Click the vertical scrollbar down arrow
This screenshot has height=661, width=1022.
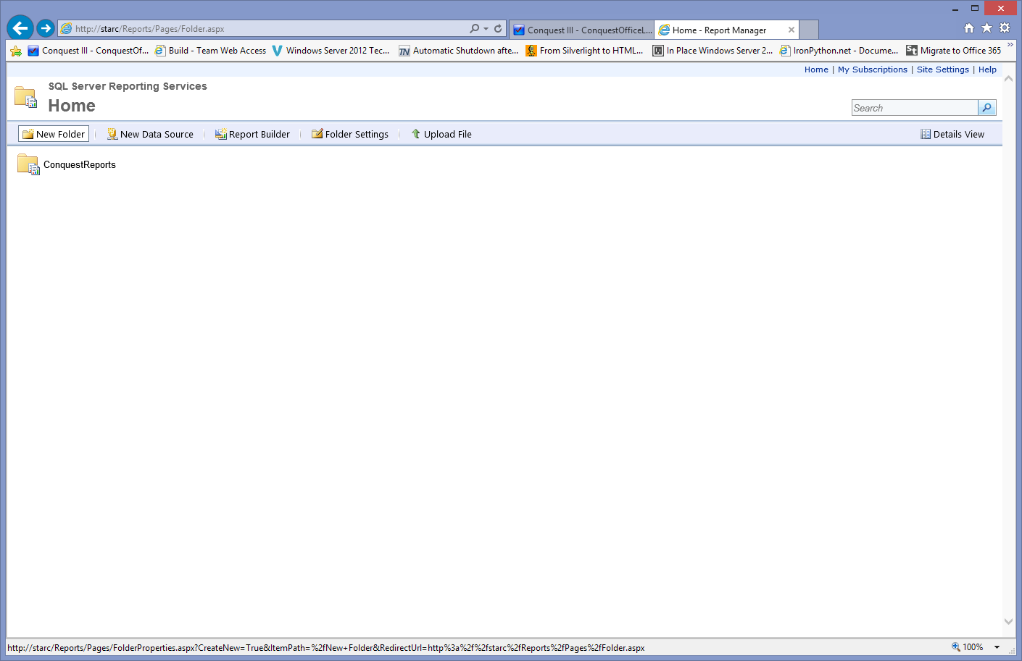pos(1008,621)
